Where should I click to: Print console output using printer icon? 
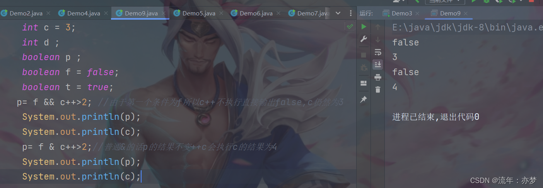[378, 77]
